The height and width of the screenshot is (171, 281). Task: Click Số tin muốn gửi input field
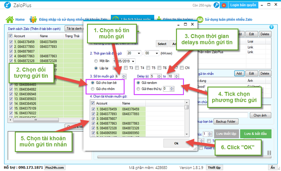(x=119, y=76)
